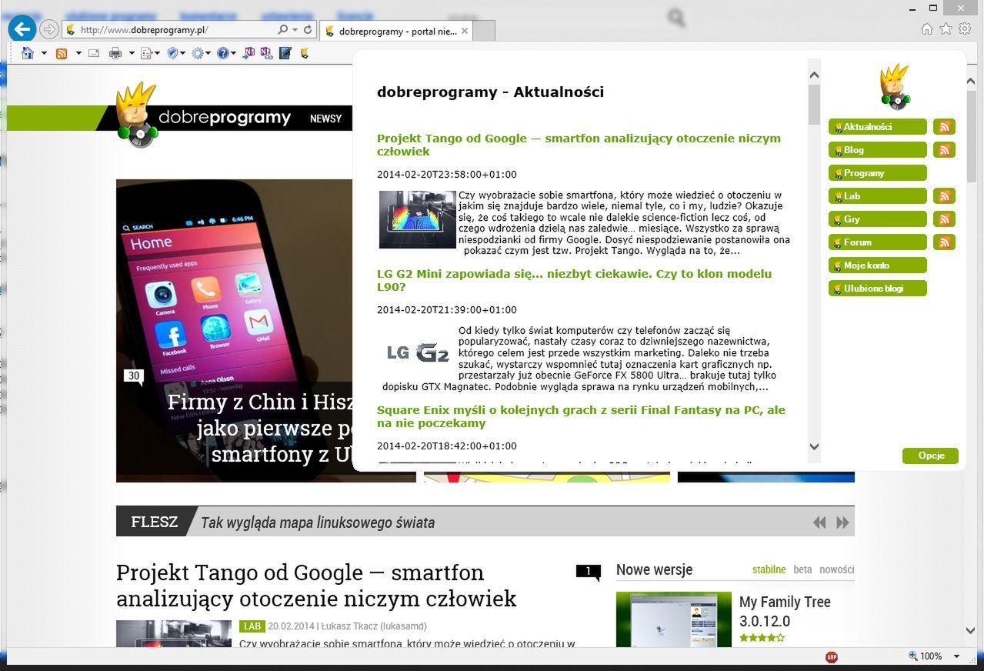Click the OneNote Linked Notes icon
Screen dimensions: 984x671
pos(267,53)
